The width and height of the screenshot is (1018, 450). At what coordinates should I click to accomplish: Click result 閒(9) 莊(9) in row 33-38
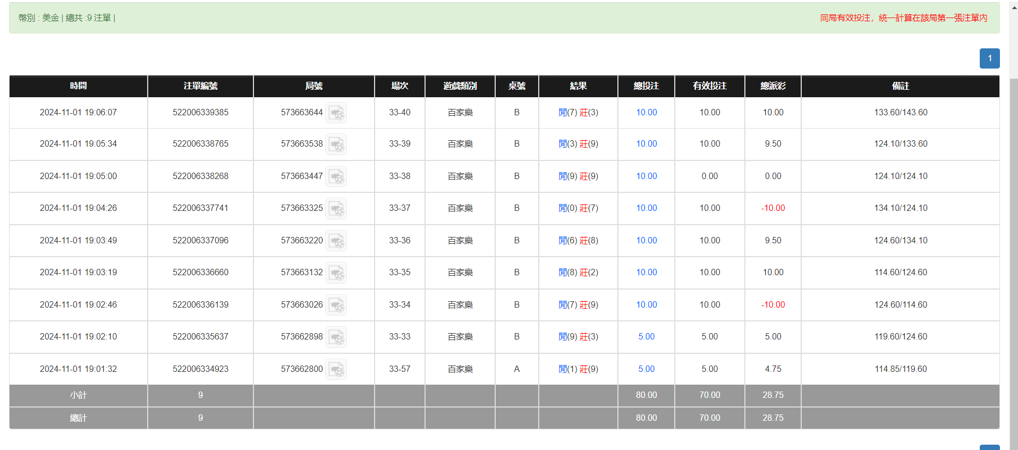[578, 176]
